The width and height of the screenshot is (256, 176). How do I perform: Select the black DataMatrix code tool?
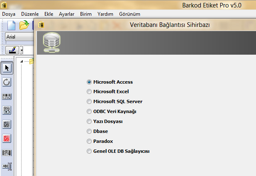7,124
